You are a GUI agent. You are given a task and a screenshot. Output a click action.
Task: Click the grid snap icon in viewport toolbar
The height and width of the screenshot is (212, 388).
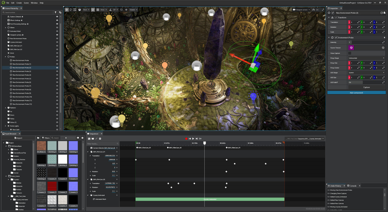(x=98, y=9)
